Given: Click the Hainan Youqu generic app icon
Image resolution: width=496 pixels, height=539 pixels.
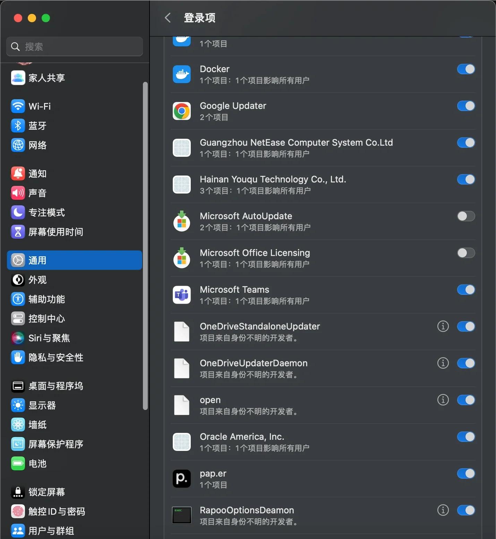Looking at the screenshot, I should tap(182, 185).
